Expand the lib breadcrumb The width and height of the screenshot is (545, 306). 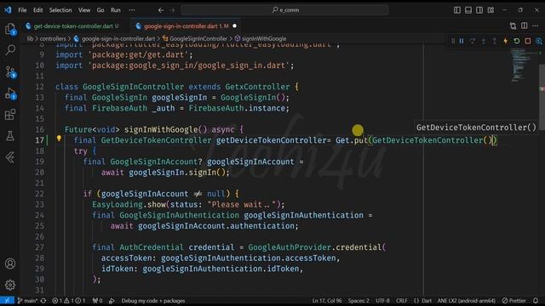coord(31,38)
